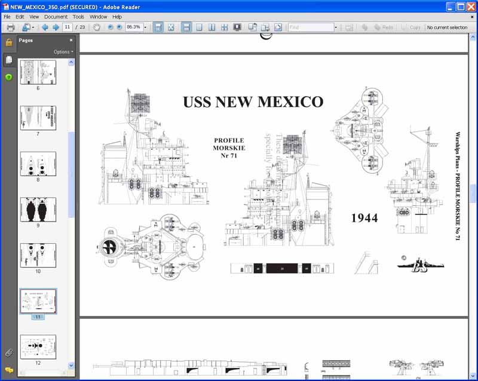478x381 pixels.
Task: Open the Pages panel Options dropdown
Action: [x=63, y=52]
